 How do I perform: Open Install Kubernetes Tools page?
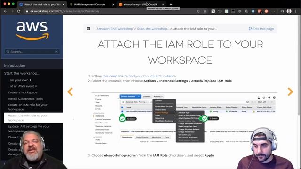pos(25,99)
